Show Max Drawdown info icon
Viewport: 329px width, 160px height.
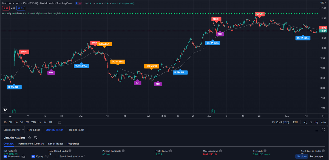pyautogui.click(x=220, y=151)
